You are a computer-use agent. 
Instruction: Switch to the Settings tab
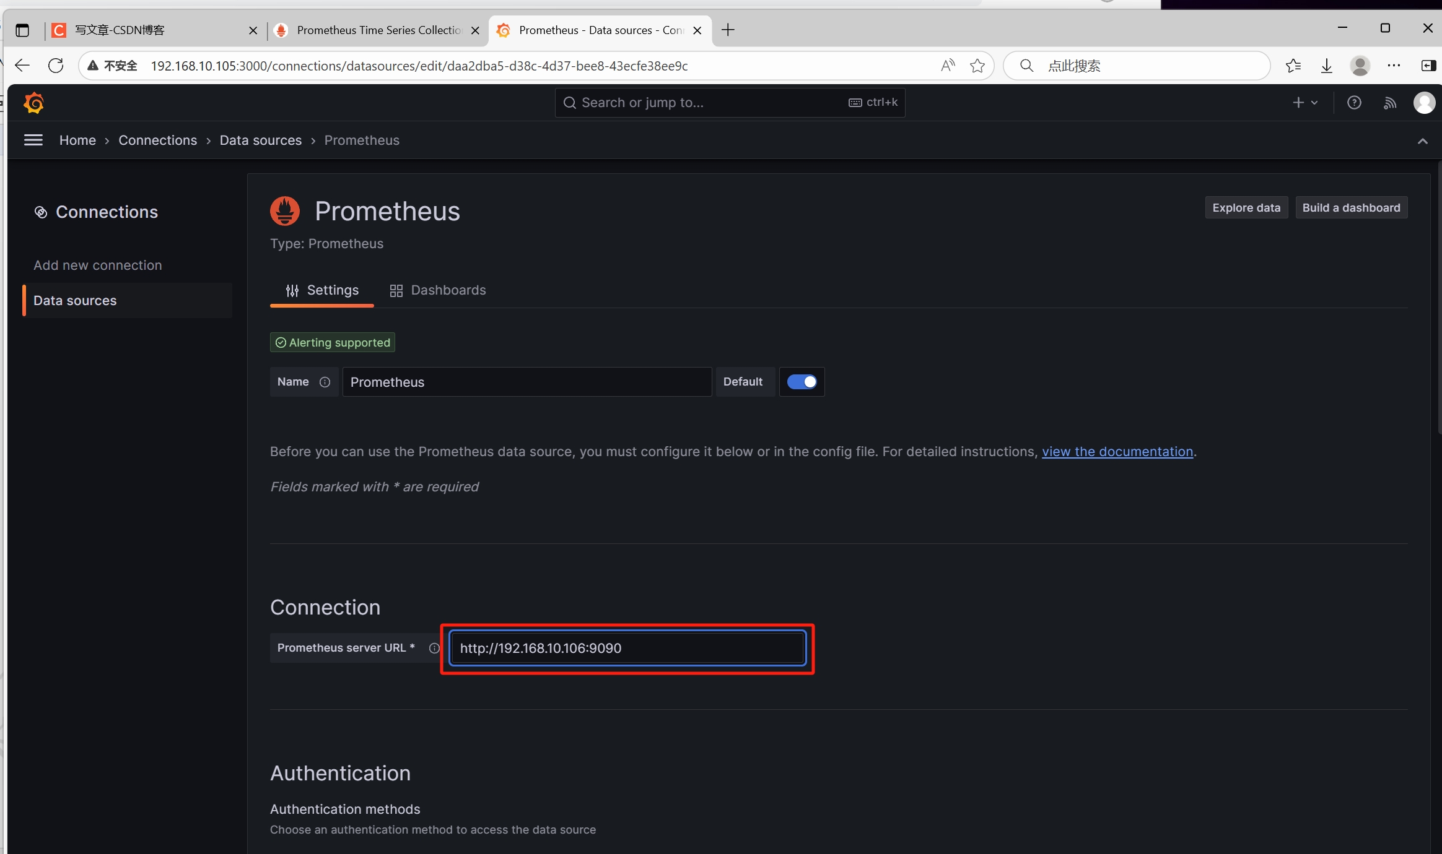[x=322, y=290]
